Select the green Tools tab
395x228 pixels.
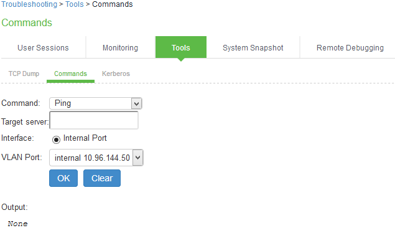(x=181, y=47)
